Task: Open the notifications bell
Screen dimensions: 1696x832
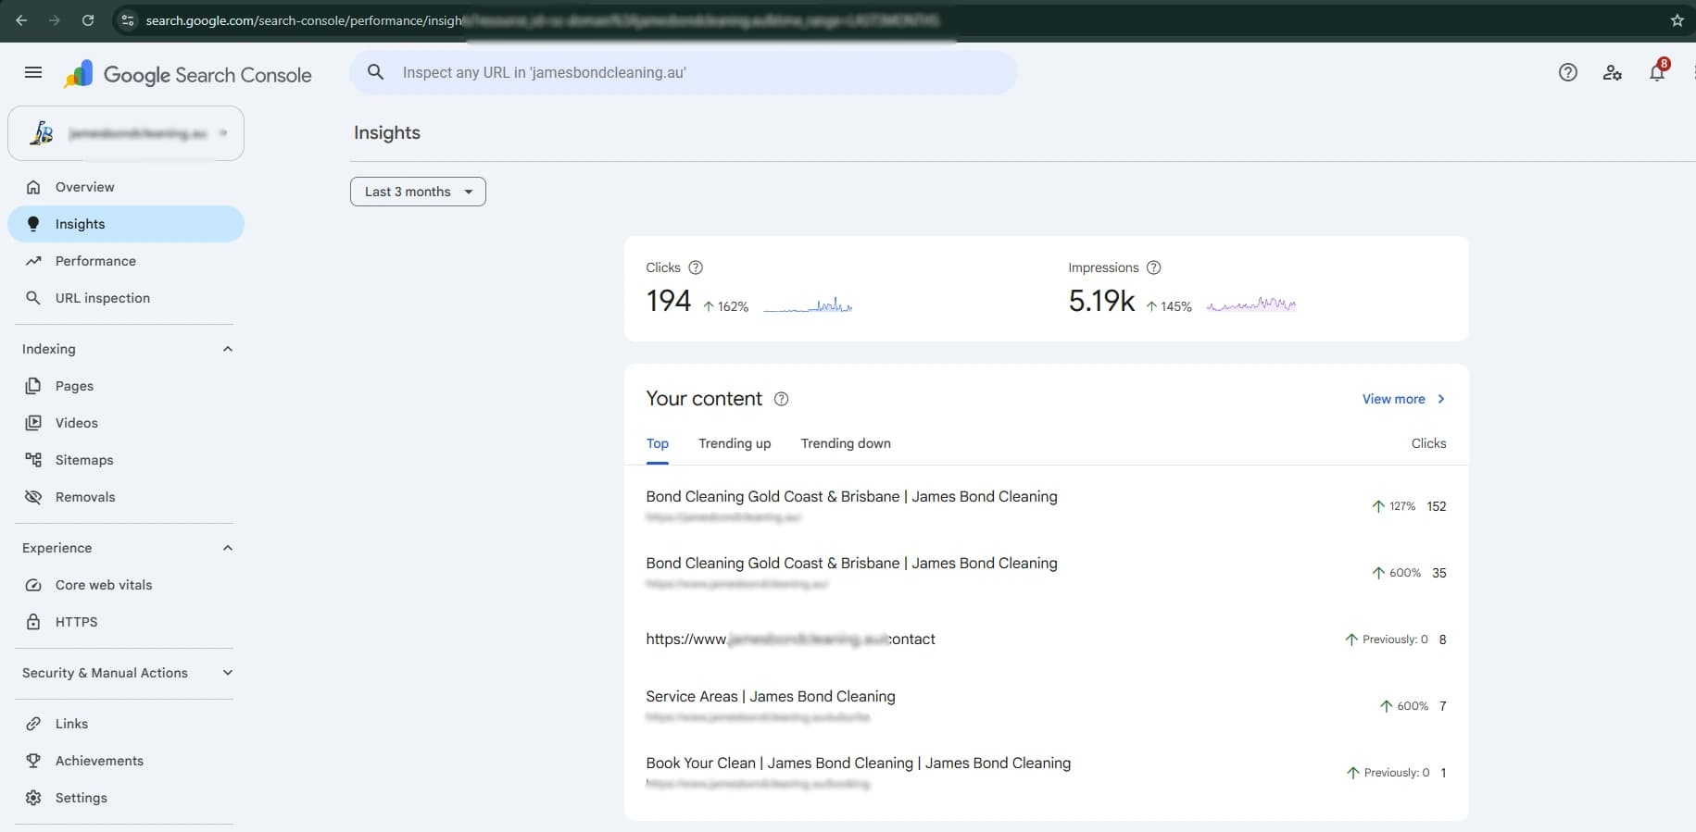Action: click(x=1657, y=71)
